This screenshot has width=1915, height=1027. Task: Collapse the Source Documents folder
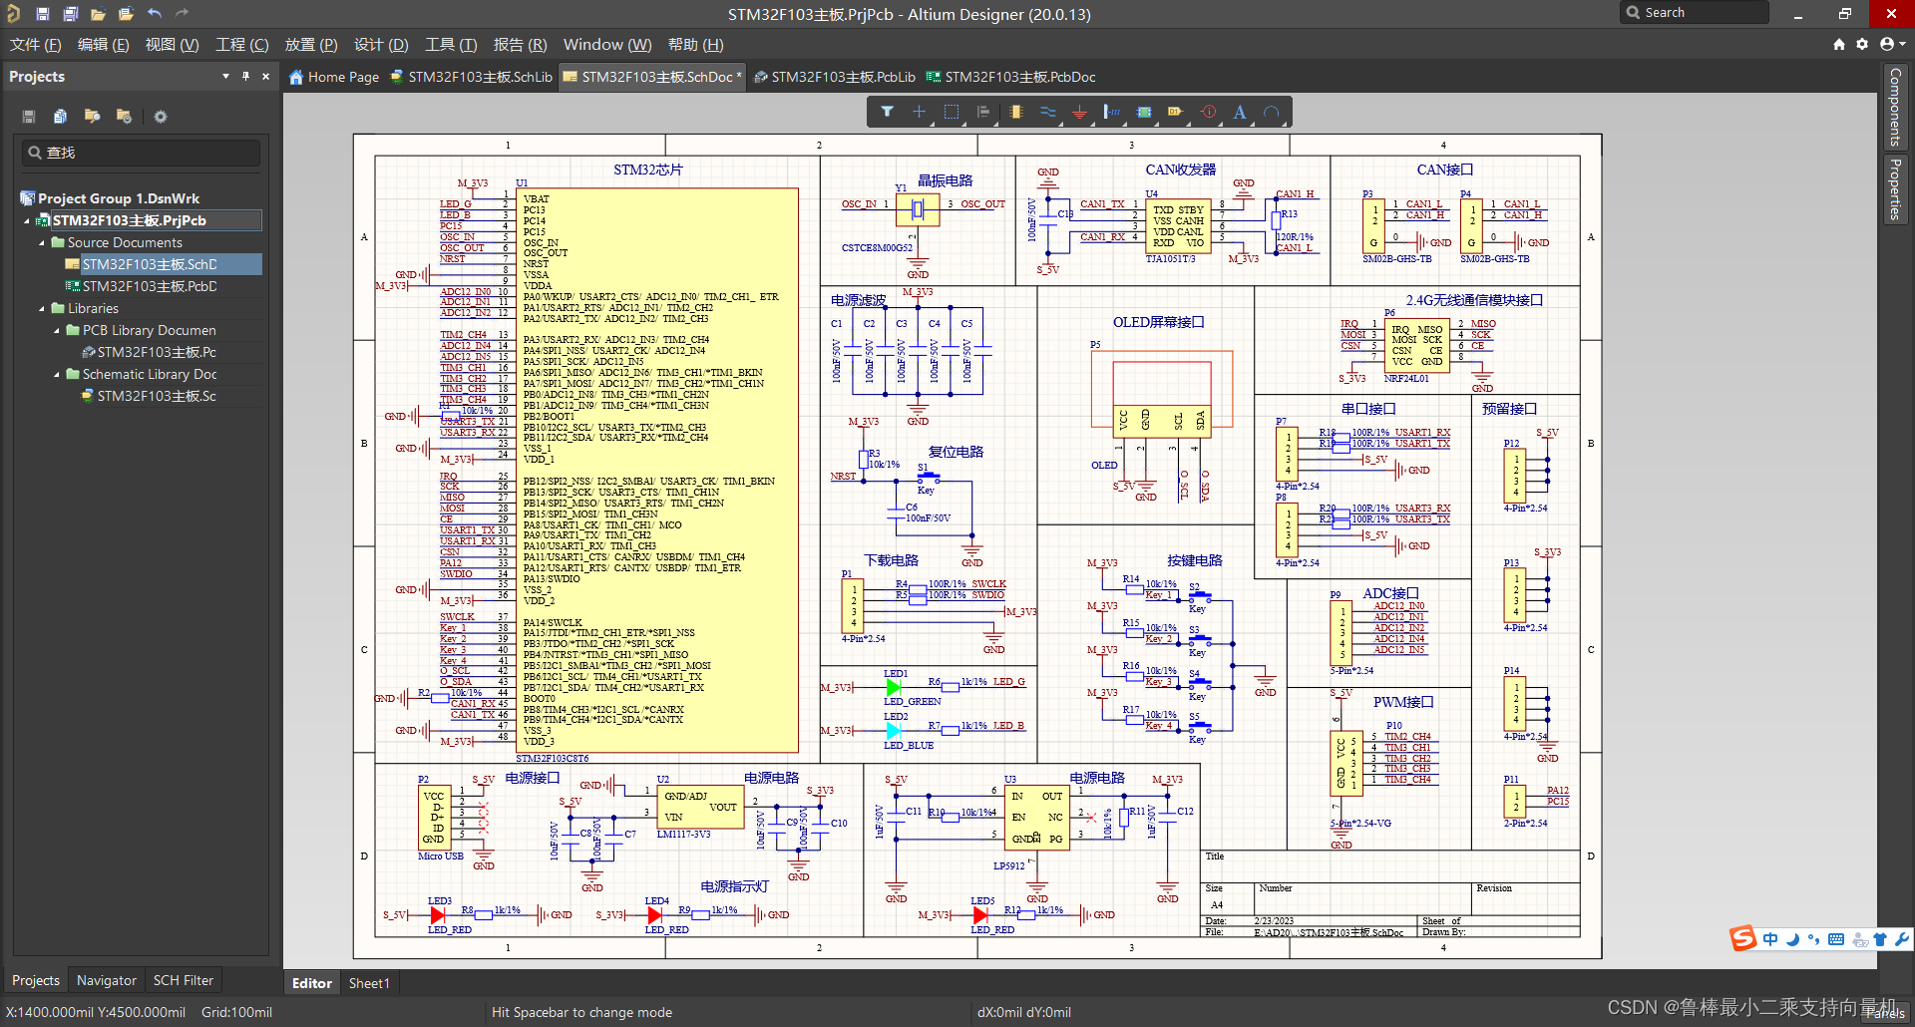(42, 242)
